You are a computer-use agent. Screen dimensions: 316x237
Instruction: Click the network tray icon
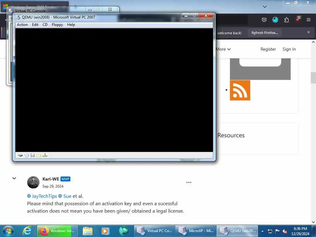point(270,231)
